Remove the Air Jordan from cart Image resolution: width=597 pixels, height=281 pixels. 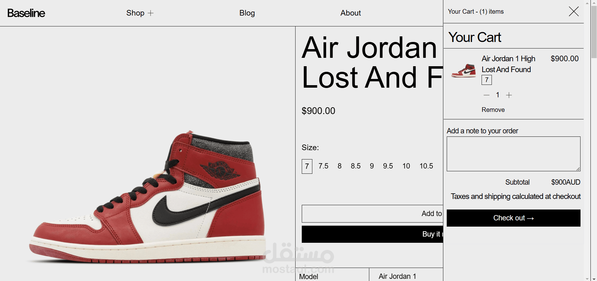[x=493, y=110]
